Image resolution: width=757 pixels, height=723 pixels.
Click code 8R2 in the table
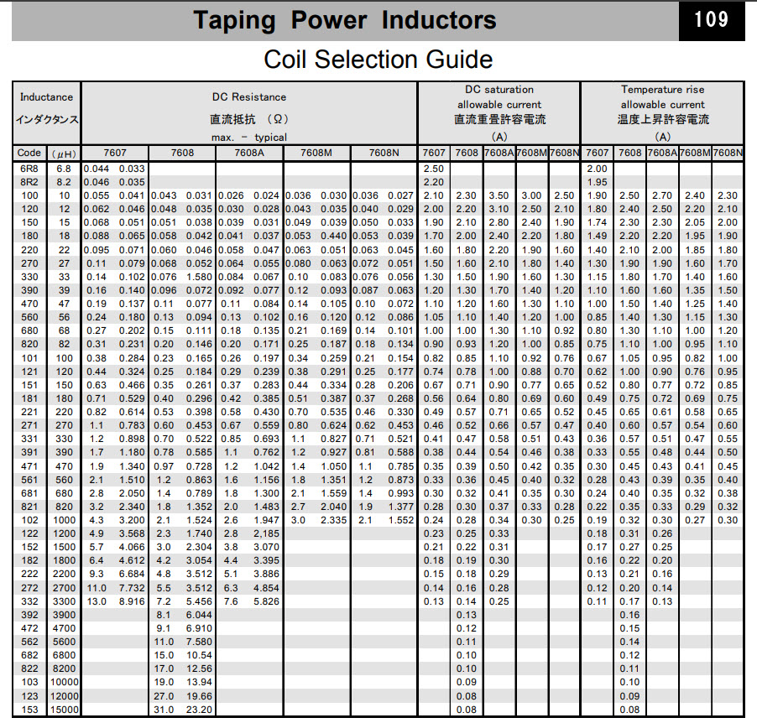(x=29, y=182)
